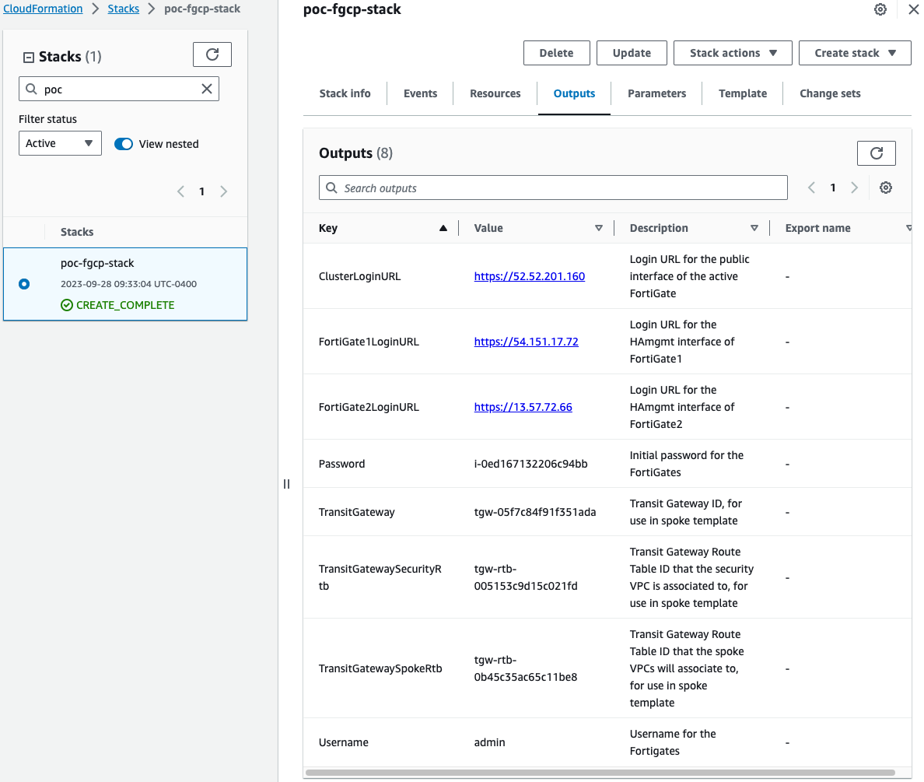Click the CREATE_COMPLETE status text

point(125,305)
